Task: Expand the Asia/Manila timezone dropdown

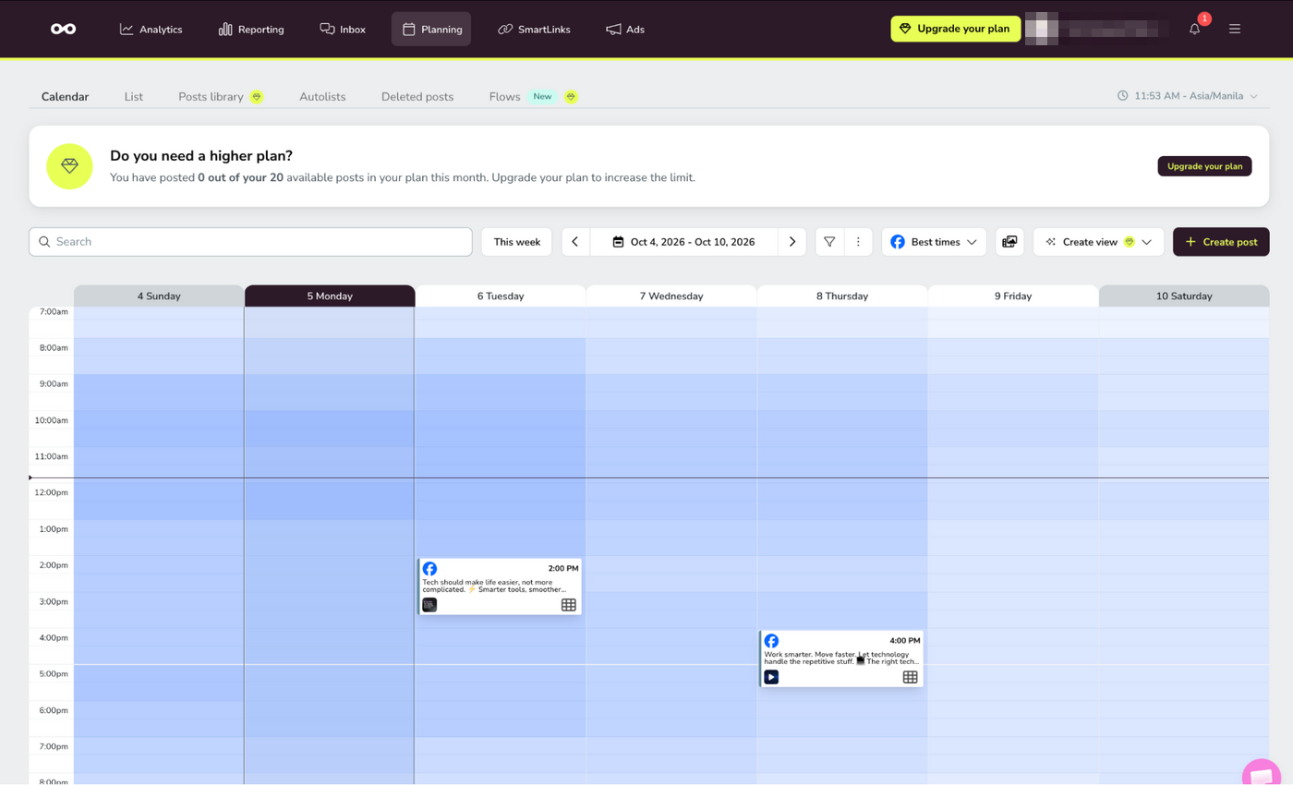Action: [x=1188, y=95]
